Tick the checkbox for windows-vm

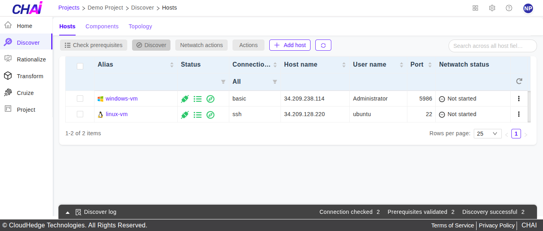point(80,99)
